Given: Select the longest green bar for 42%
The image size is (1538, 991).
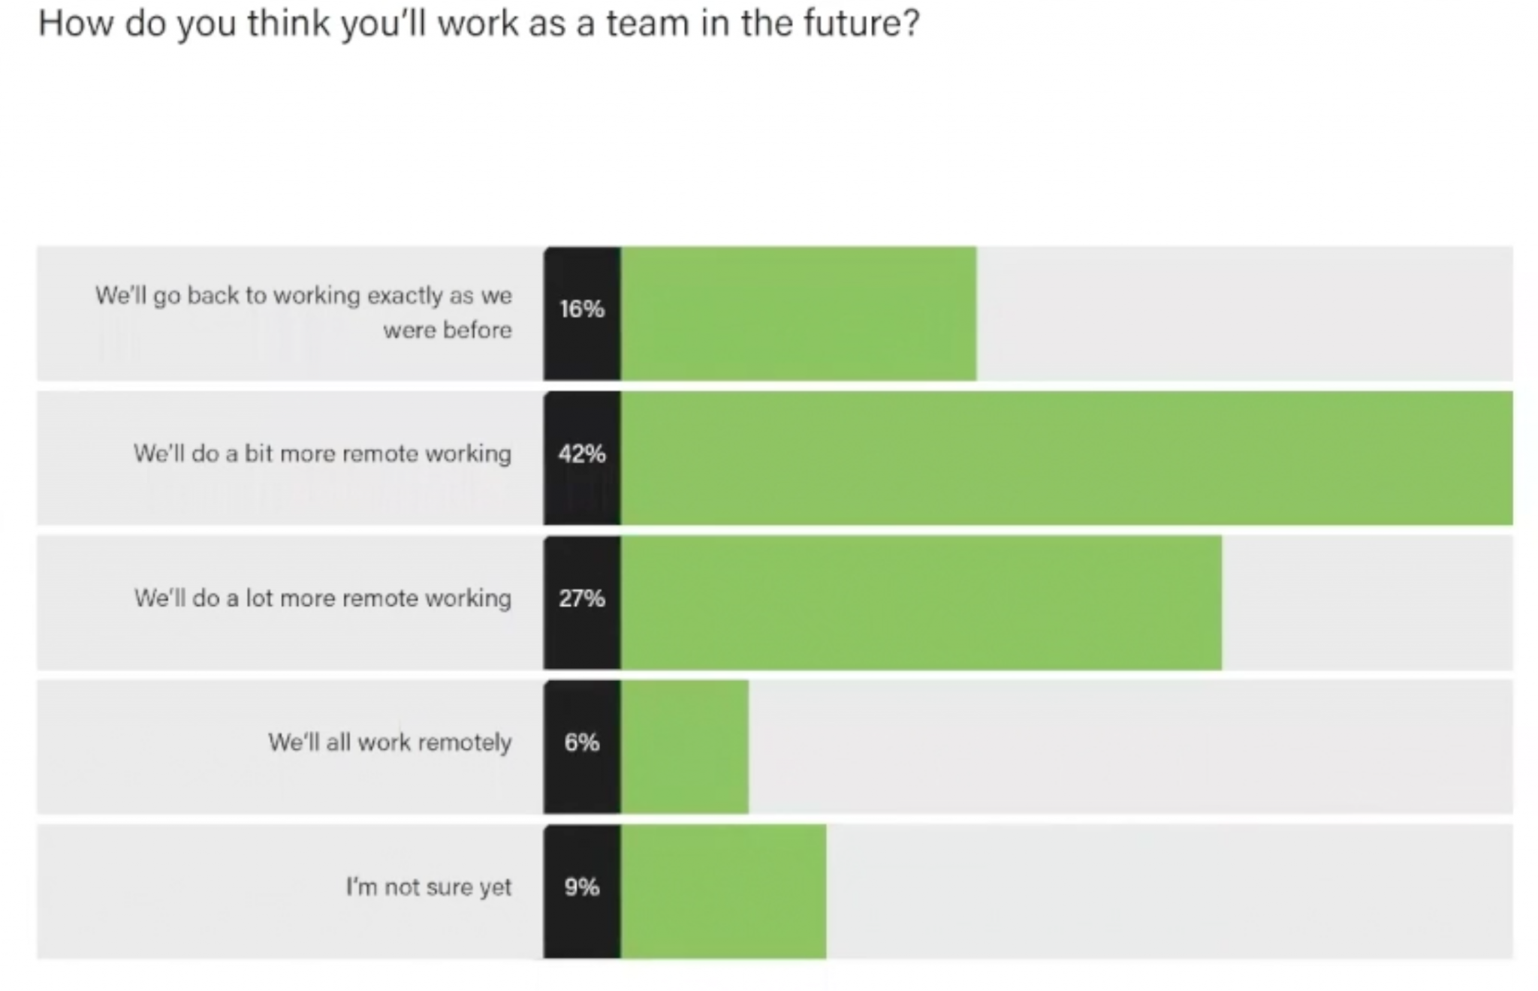Looking at the screenshot, I should pyautogui.click(x=1066, y=458).
